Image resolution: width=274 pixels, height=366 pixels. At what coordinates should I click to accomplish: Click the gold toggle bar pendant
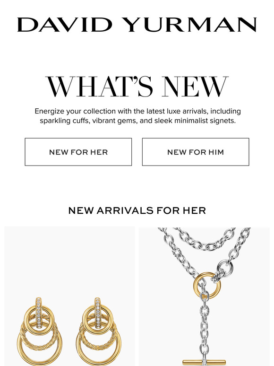[x=204, y=363]
